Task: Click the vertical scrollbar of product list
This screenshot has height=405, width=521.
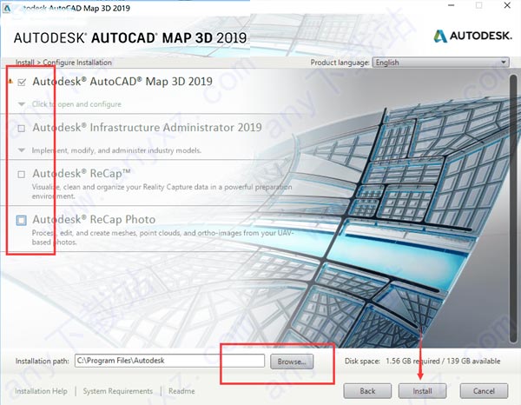Action: (513, 209)
